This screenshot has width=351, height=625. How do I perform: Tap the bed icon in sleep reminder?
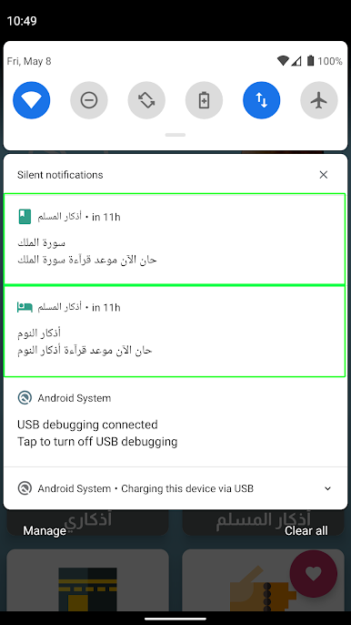click(25, 307)
